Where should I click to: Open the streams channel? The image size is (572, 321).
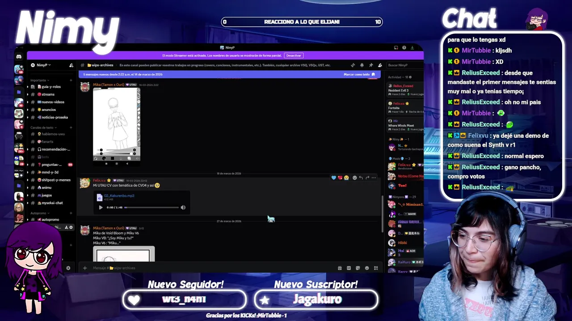pos(51,95)
